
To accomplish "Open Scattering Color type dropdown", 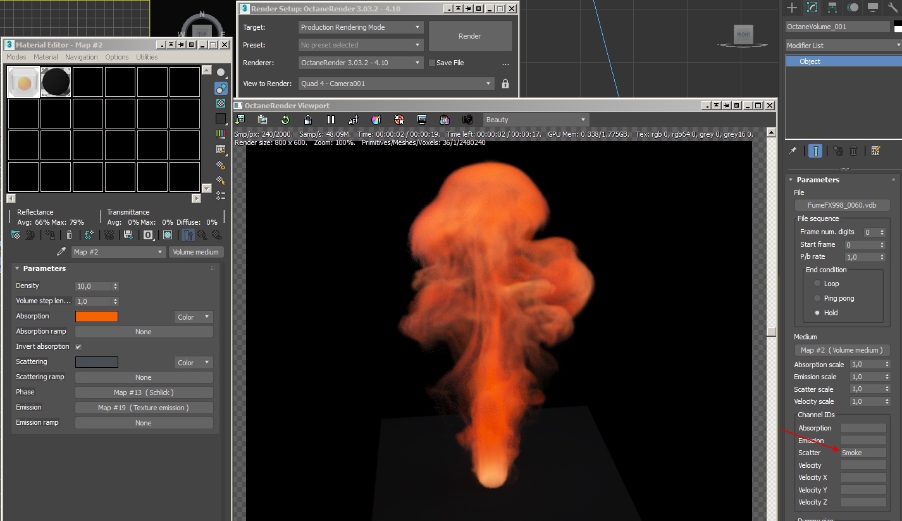I will pyautogui.click(x=194, y=363).
